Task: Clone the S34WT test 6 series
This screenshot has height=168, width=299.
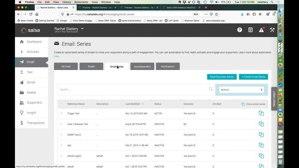Action: (261, 134)
